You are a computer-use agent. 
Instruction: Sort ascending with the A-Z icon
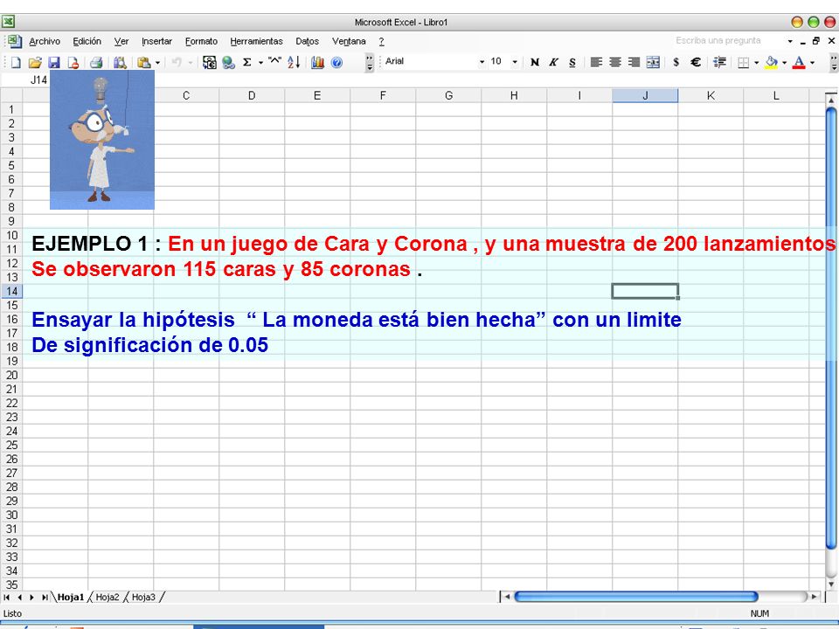click(294, 63)
